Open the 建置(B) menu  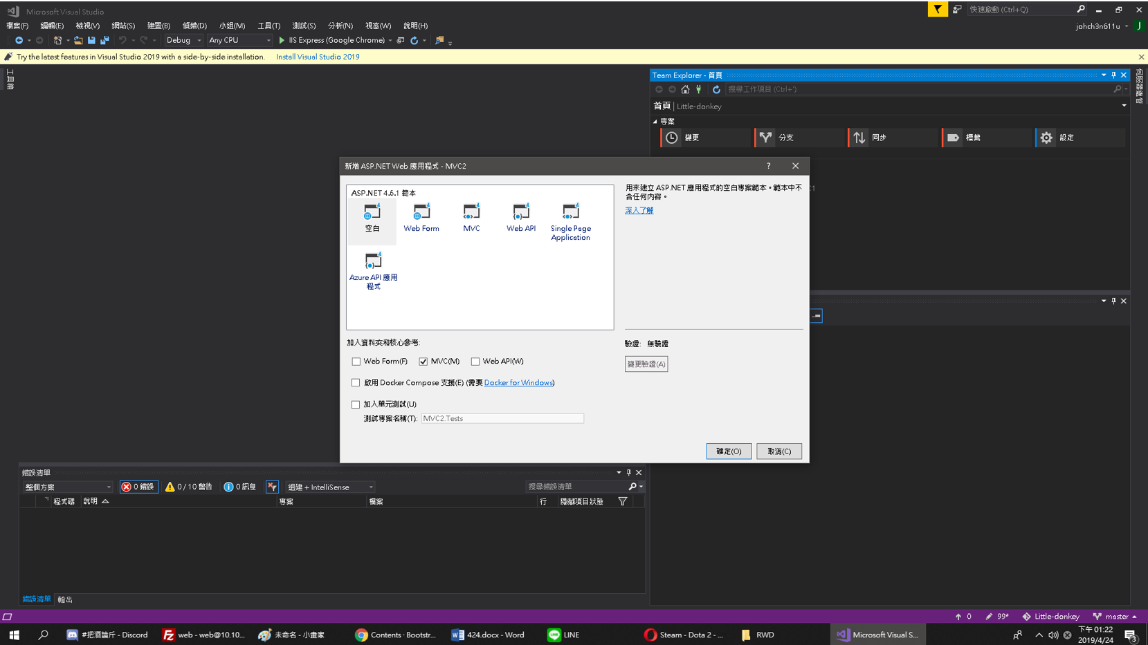click(x=158, y=26)
